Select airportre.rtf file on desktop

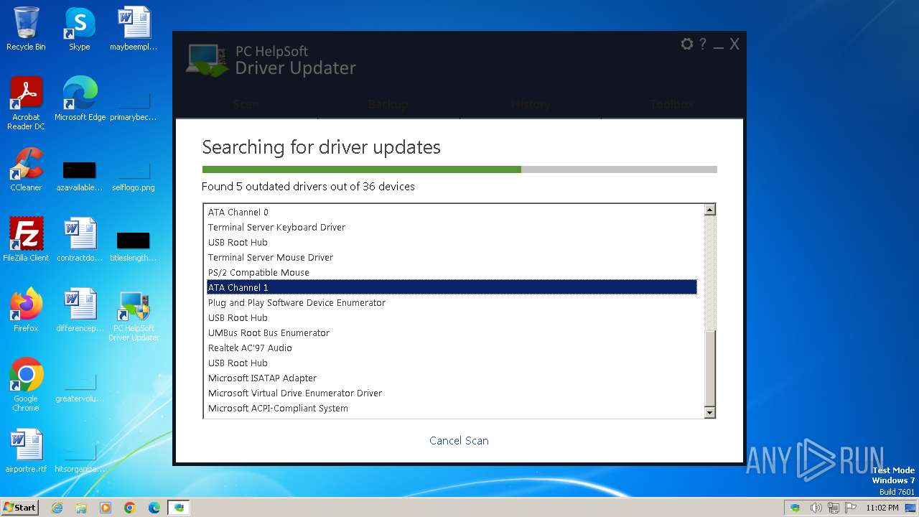tap(26, 451)
